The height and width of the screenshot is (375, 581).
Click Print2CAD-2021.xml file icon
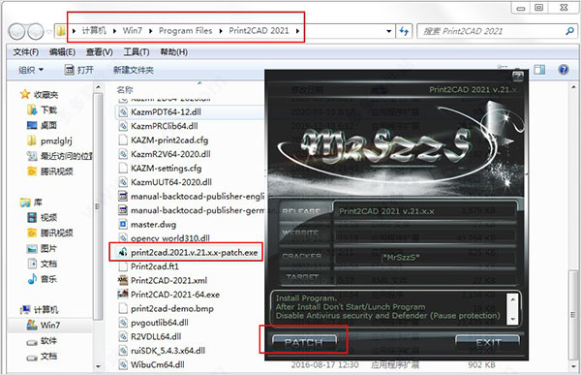(x=123, y=280)
